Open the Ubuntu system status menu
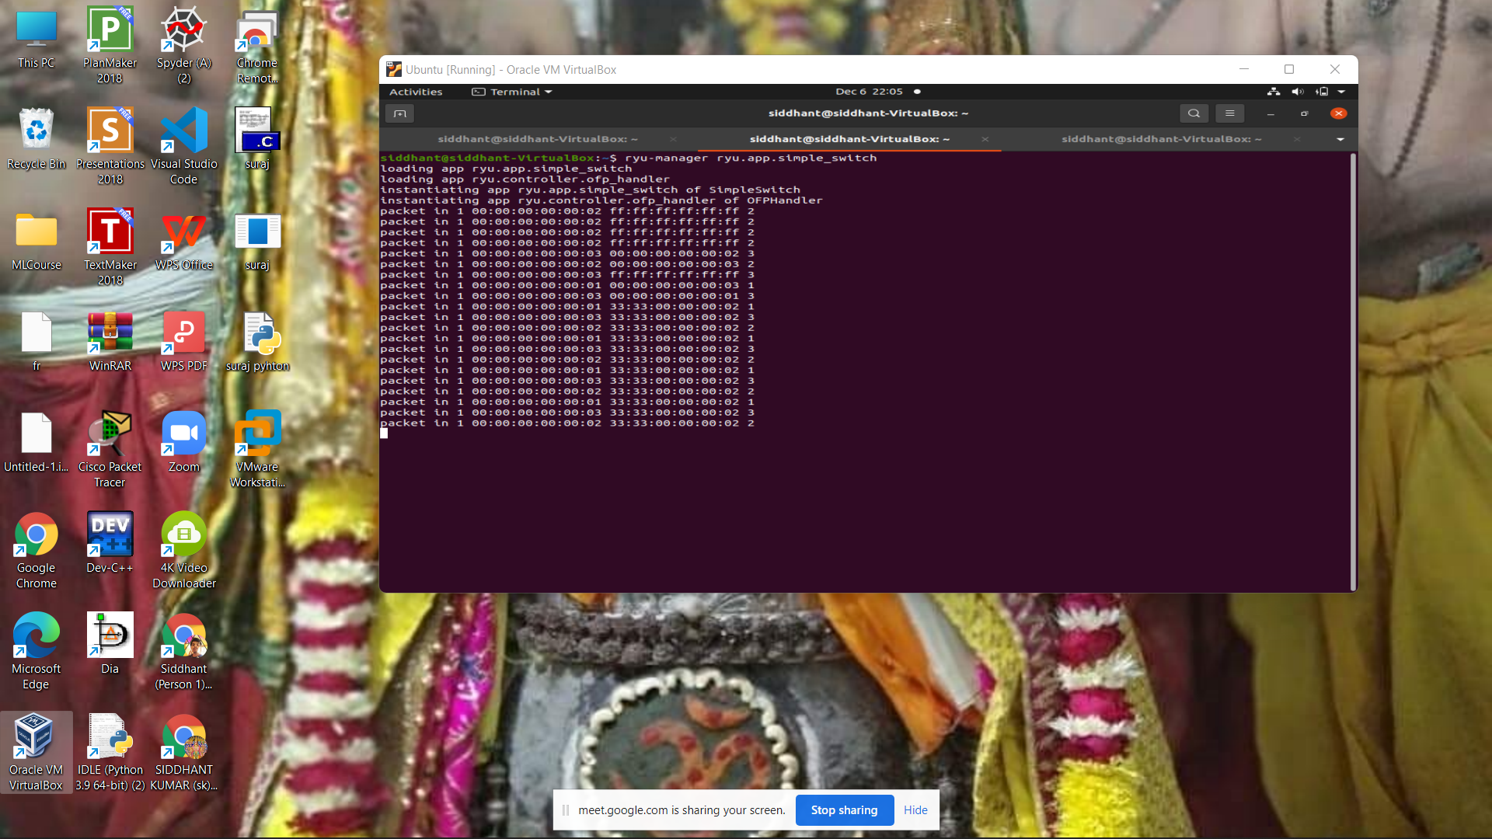 [x=1342, y=92]
